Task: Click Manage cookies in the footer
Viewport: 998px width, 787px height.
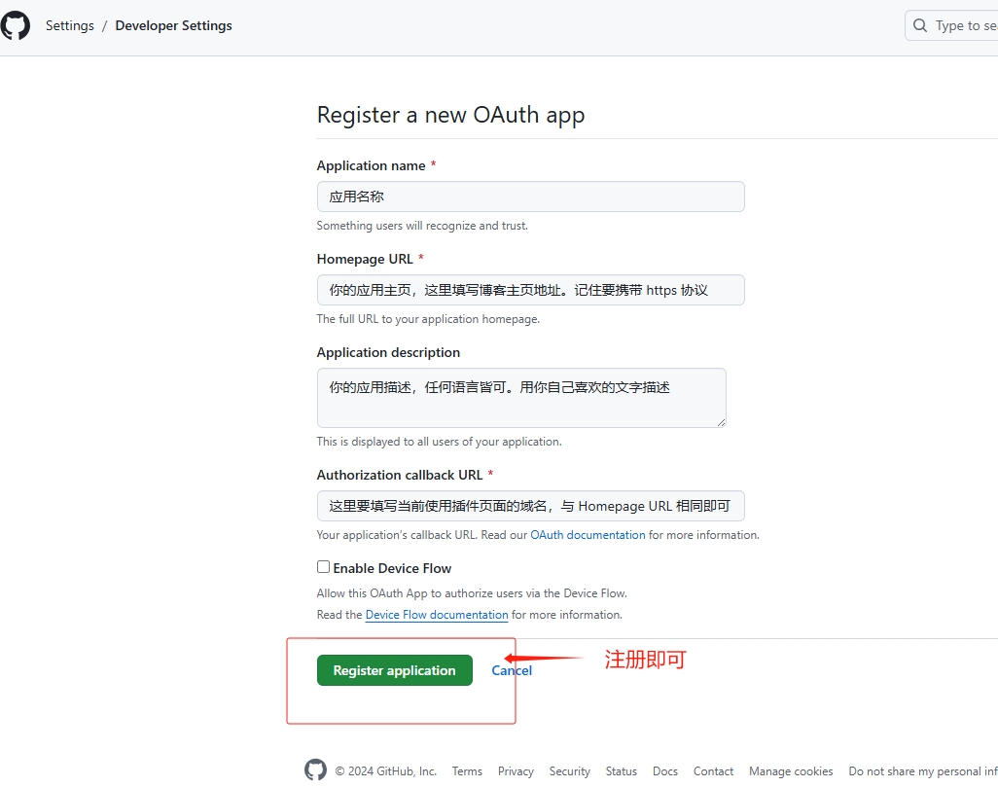Action: (791, 771)
